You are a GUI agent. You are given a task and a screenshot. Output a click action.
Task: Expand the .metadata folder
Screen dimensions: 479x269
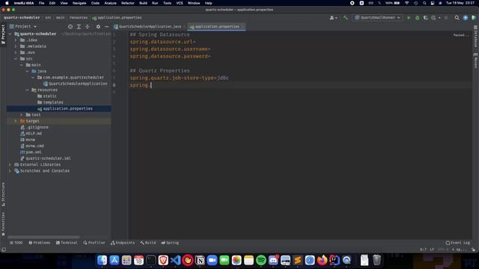[x=16, y=46]
